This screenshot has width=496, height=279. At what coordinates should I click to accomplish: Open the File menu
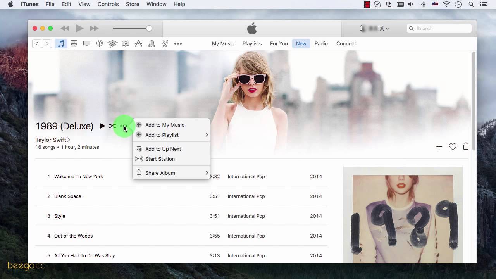[50, 4]
